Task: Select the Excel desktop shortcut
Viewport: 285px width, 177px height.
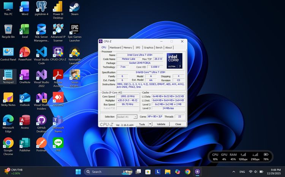Action: pyautogui.click(x=25, y=31)
